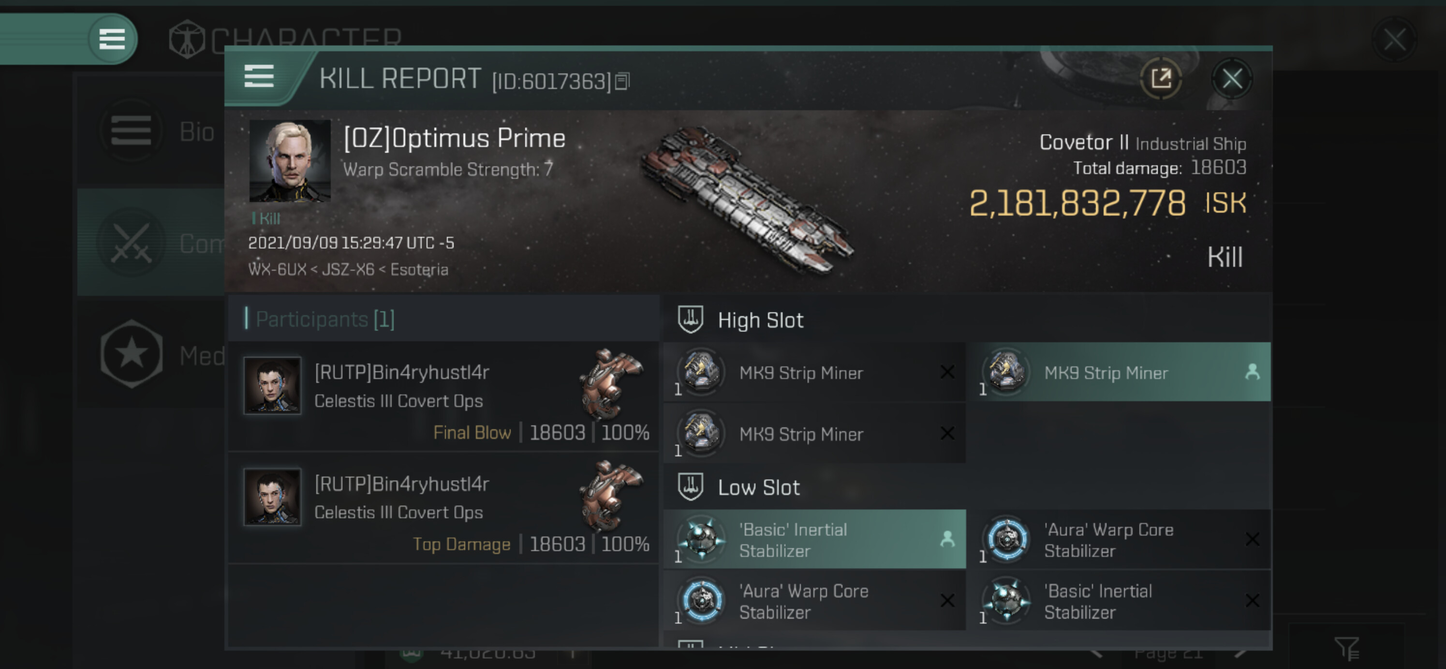Open the kill report hamburger menu

click(259, 76)
